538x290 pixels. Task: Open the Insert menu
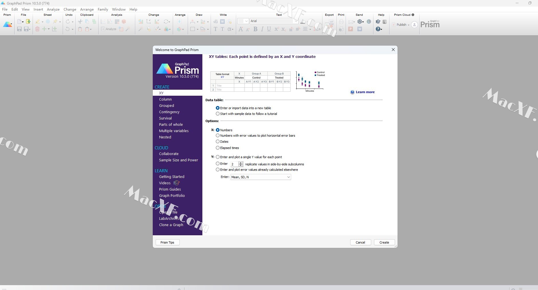tap(38, 9)
